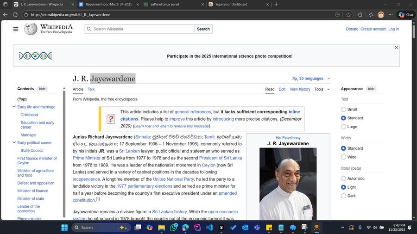Collapse Early life and marriage section
The height and width of the screenshot is (234, 417).
[x=14, y=107]
